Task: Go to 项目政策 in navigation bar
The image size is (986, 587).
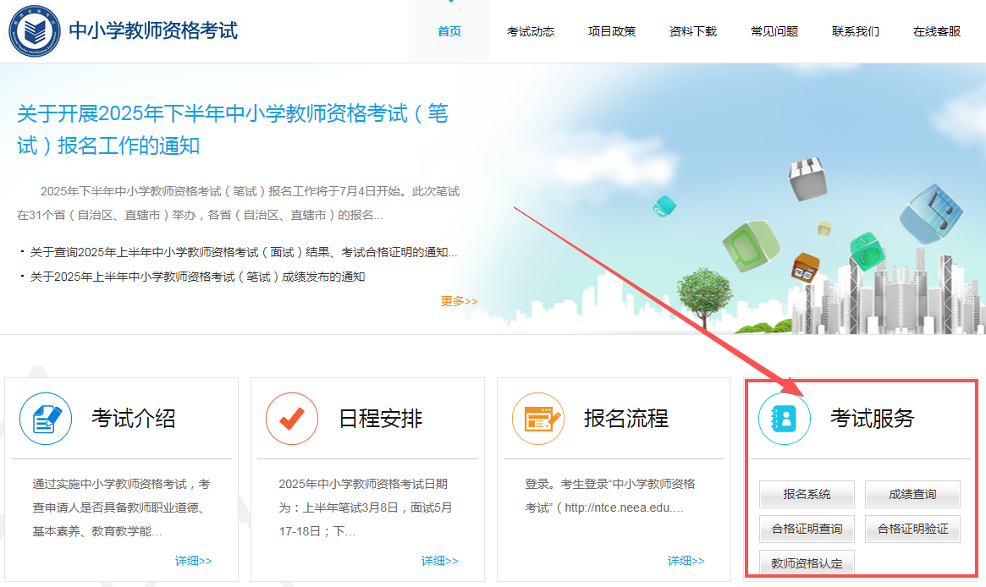Action: (x=612, y=31)
